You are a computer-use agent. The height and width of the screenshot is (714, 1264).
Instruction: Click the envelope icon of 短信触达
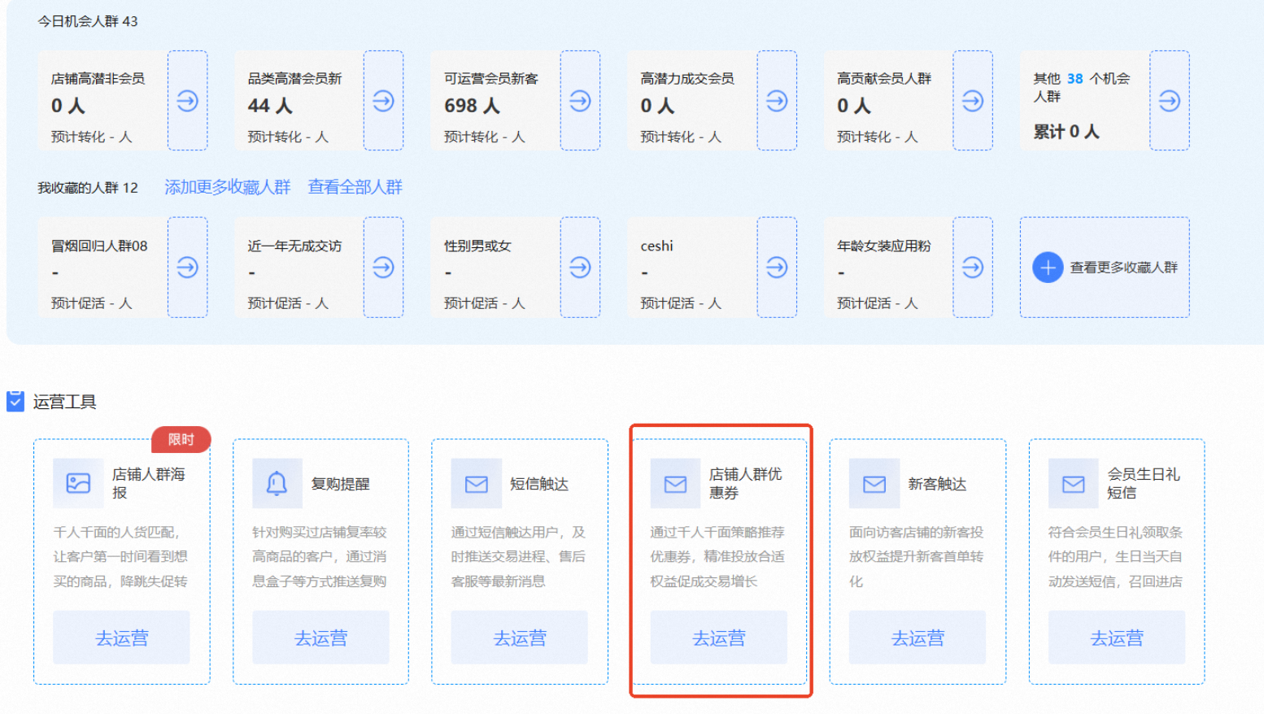point(476,483)
